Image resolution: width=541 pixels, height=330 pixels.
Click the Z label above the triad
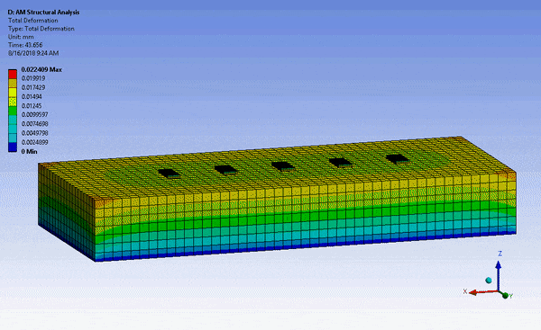click(500, 254)
